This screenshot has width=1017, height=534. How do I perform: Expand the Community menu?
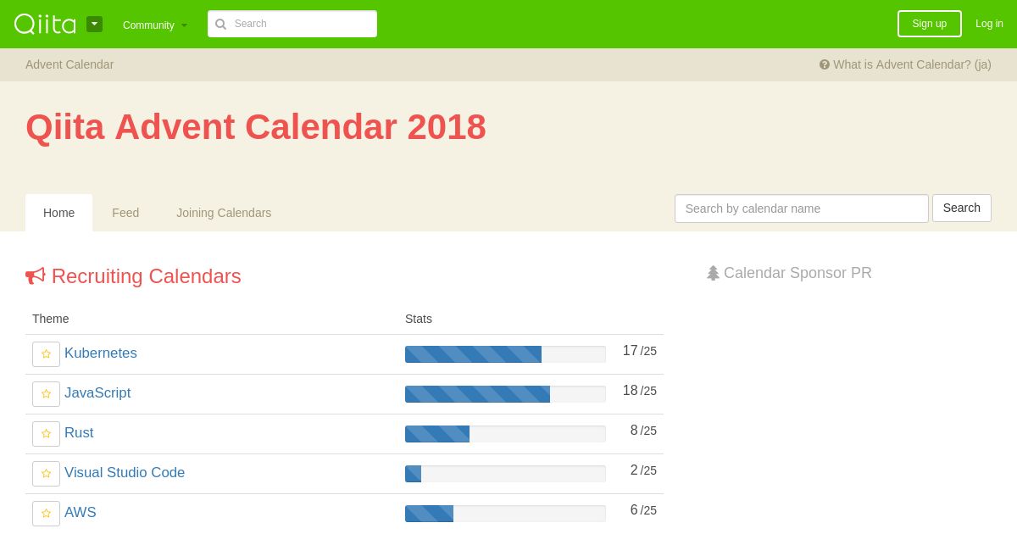coord(155,25)
